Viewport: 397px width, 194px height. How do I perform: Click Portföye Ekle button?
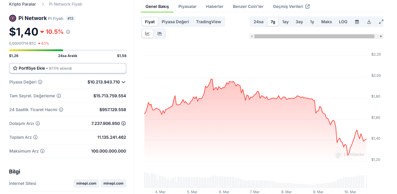tap(68, 68)
